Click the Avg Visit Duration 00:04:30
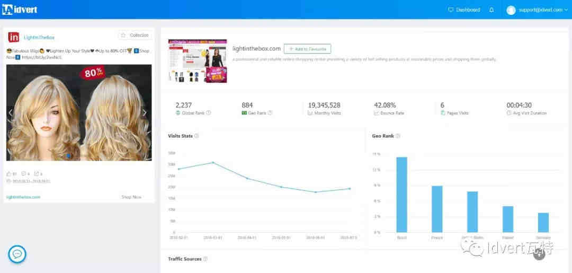Viewport: 572px width, 273px height. pos(519,105)
